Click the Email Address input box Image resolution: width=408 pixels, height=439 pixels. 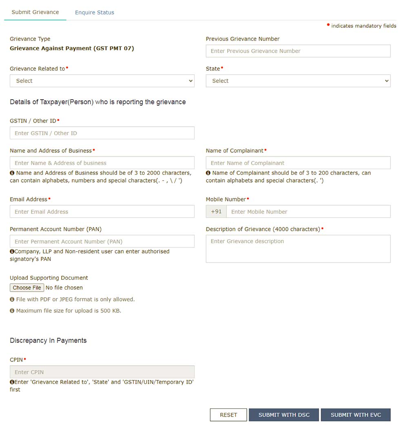pos(102,212)
